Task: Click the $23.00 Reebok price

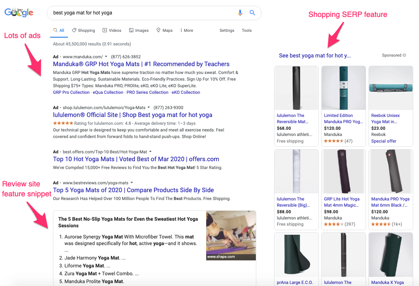Action: coord(378,128)
